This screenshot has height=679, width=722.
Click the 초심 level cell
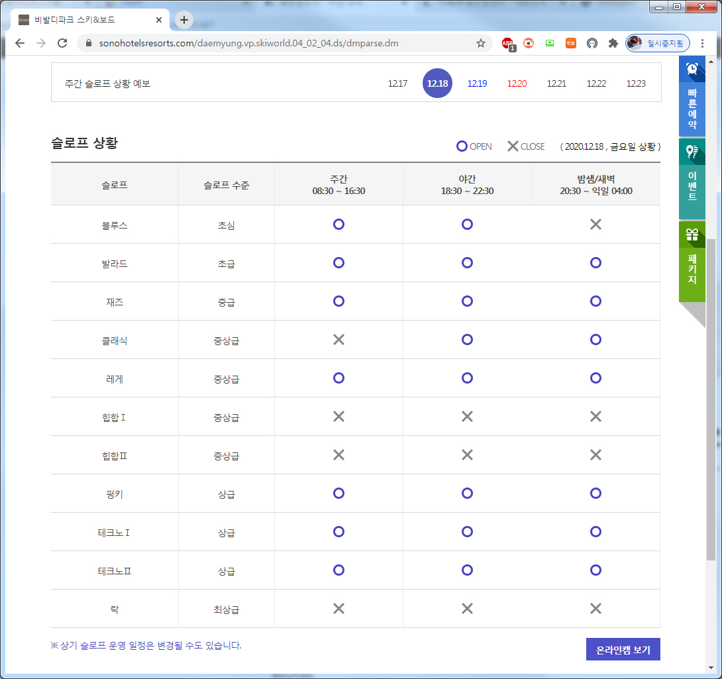pos(227,225)
